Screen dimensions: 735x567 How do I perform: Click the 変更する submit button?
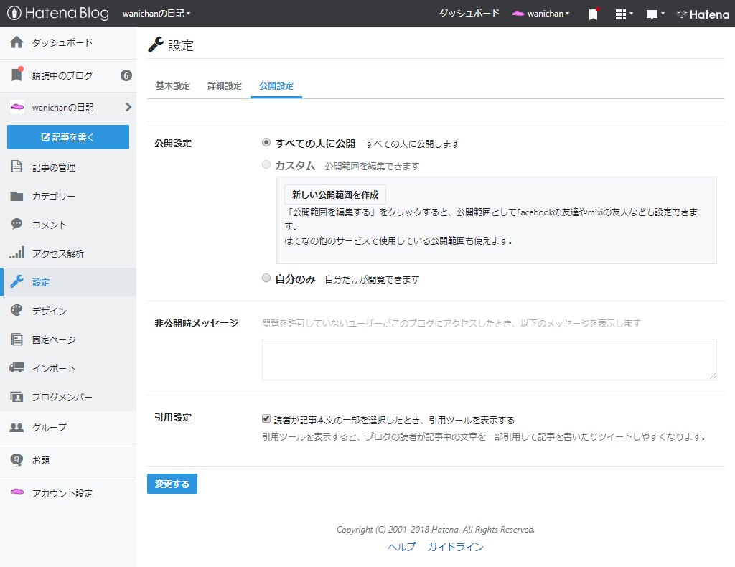point(172,484)
